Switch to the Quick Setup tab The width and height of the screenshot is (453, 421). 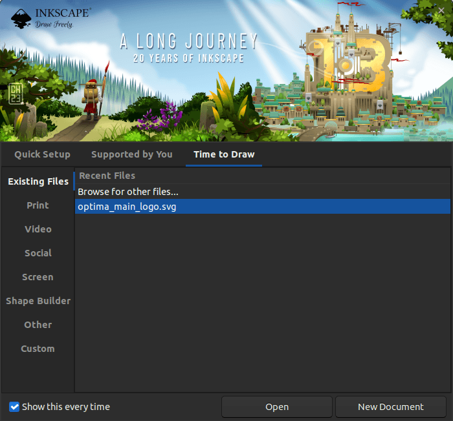click(x=43, y=154)
